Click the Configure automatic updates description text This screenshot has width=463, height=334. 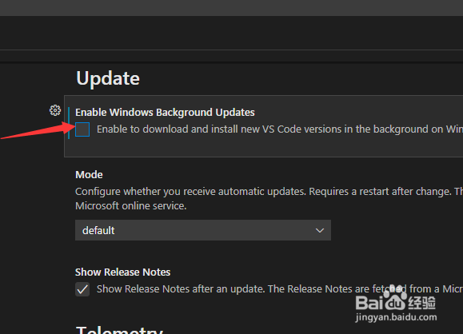tap(269, 192)
